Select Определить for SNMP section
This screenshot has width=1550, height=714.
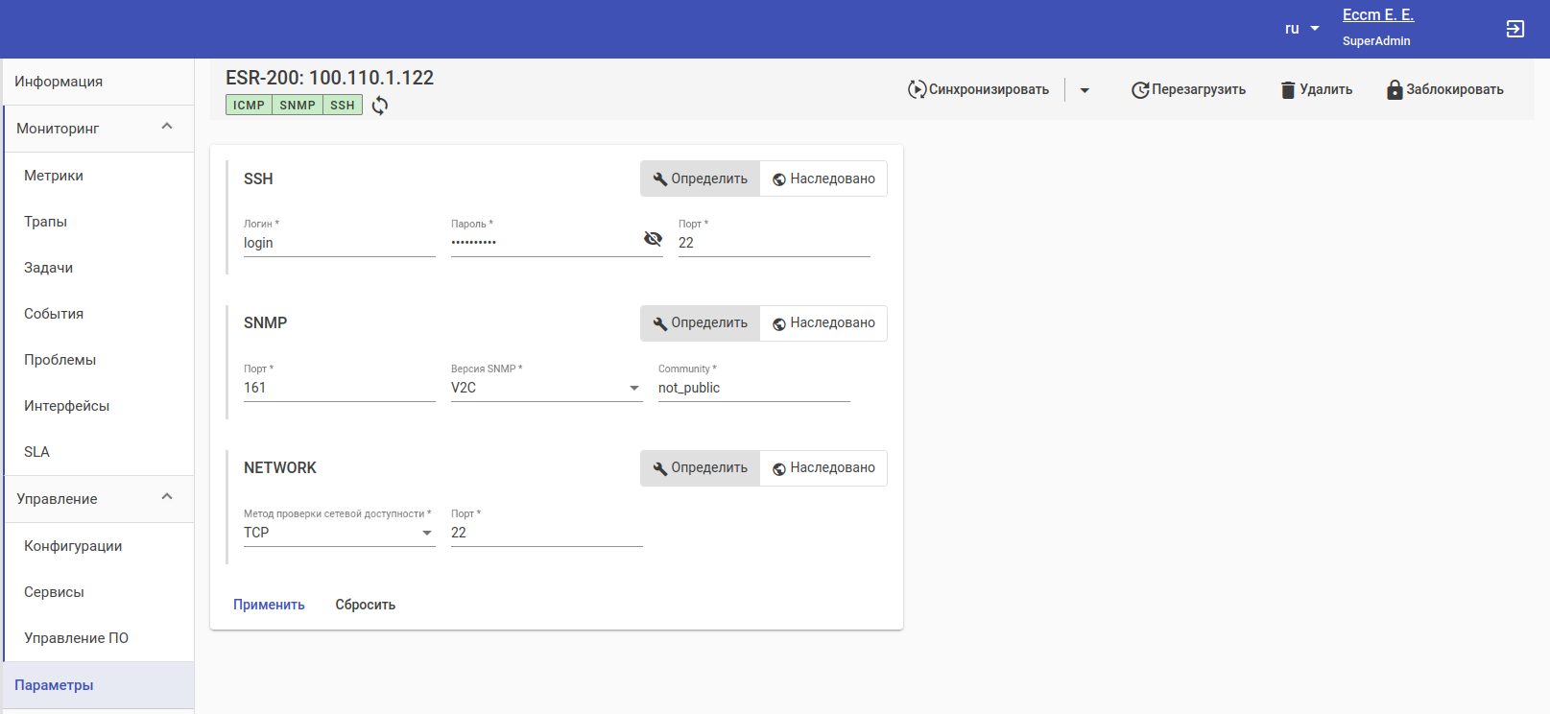point(700,322)
